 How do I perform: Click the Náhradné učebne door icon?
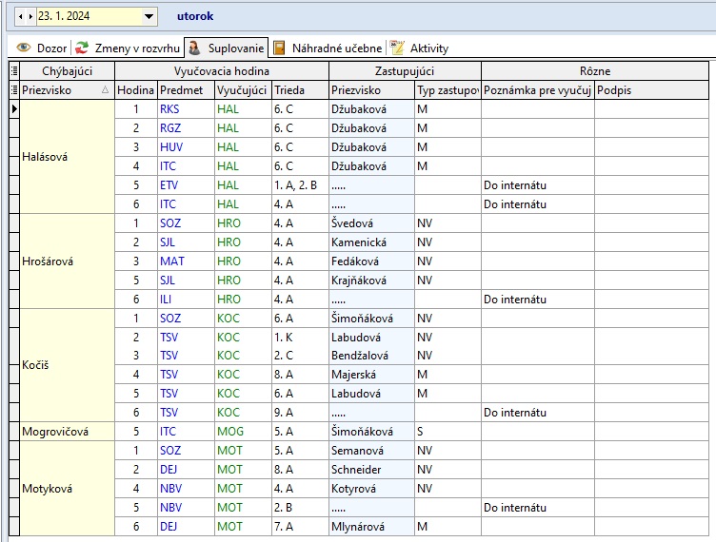[278, 48]
